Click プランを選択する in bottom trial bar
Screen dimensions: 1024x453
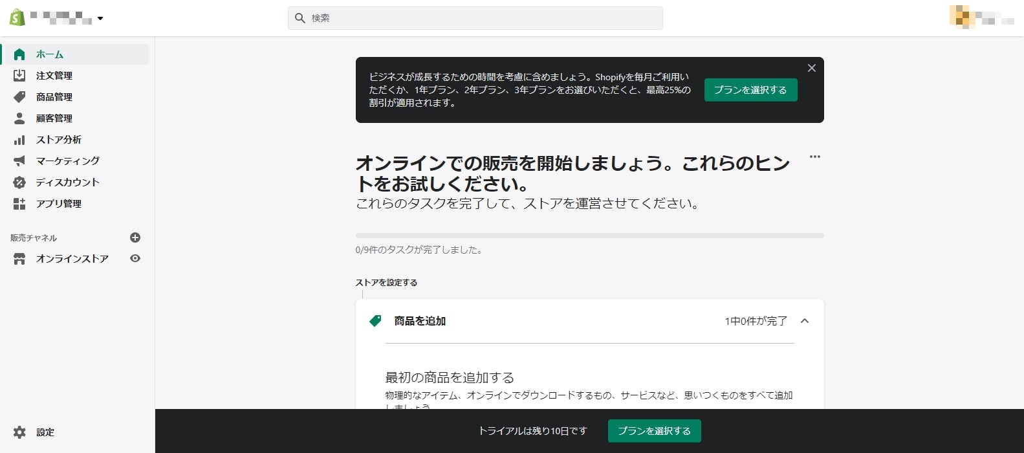(x=654, y=431)
